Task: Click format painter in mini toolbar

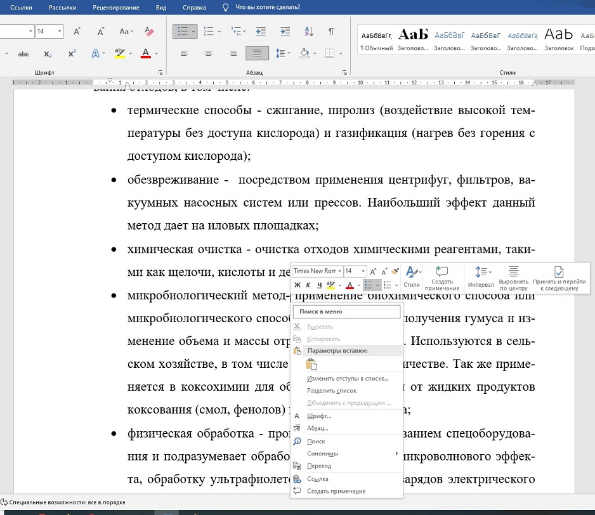Action: pyautogui.click(x=395, y=271)
